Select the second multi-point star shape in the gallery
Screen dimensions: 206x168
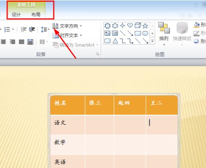click(115, 26)
